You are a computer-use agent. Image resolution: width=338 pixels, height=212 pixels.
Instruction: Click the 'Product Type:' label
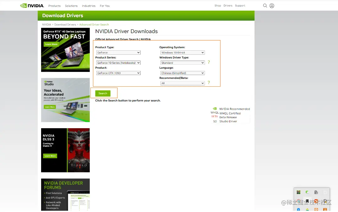105,47
